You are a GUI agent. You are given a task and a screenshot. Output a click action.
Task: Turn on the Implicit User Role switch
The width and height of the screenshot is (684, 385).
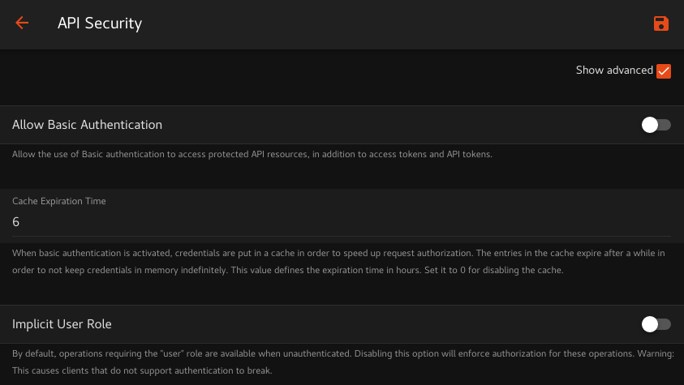click(656, 324)
